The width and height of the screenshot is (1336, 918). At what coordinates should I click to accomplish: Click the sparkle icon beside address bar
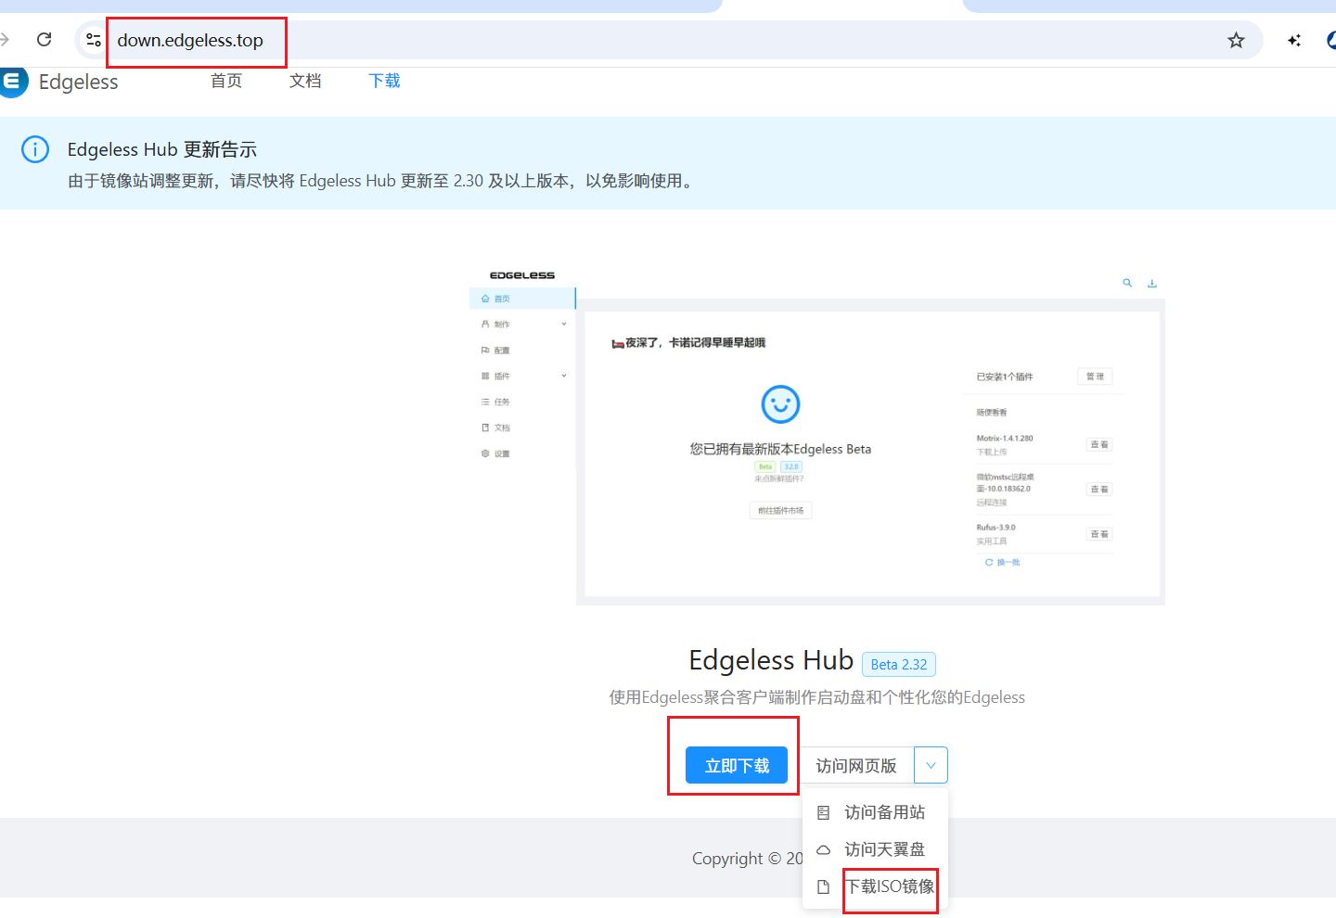[1294, 40]
